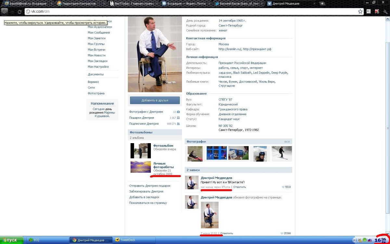
Task: Click the browser back arrow button
Action: (x=5, y=11)
